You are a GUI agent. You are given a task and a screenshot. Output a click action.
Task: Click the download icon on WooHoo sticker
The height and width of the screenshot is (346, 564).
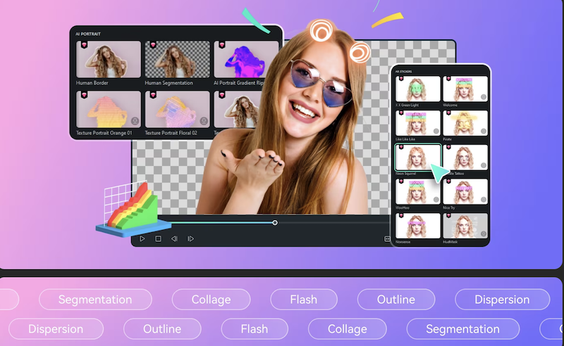[436, 200]
